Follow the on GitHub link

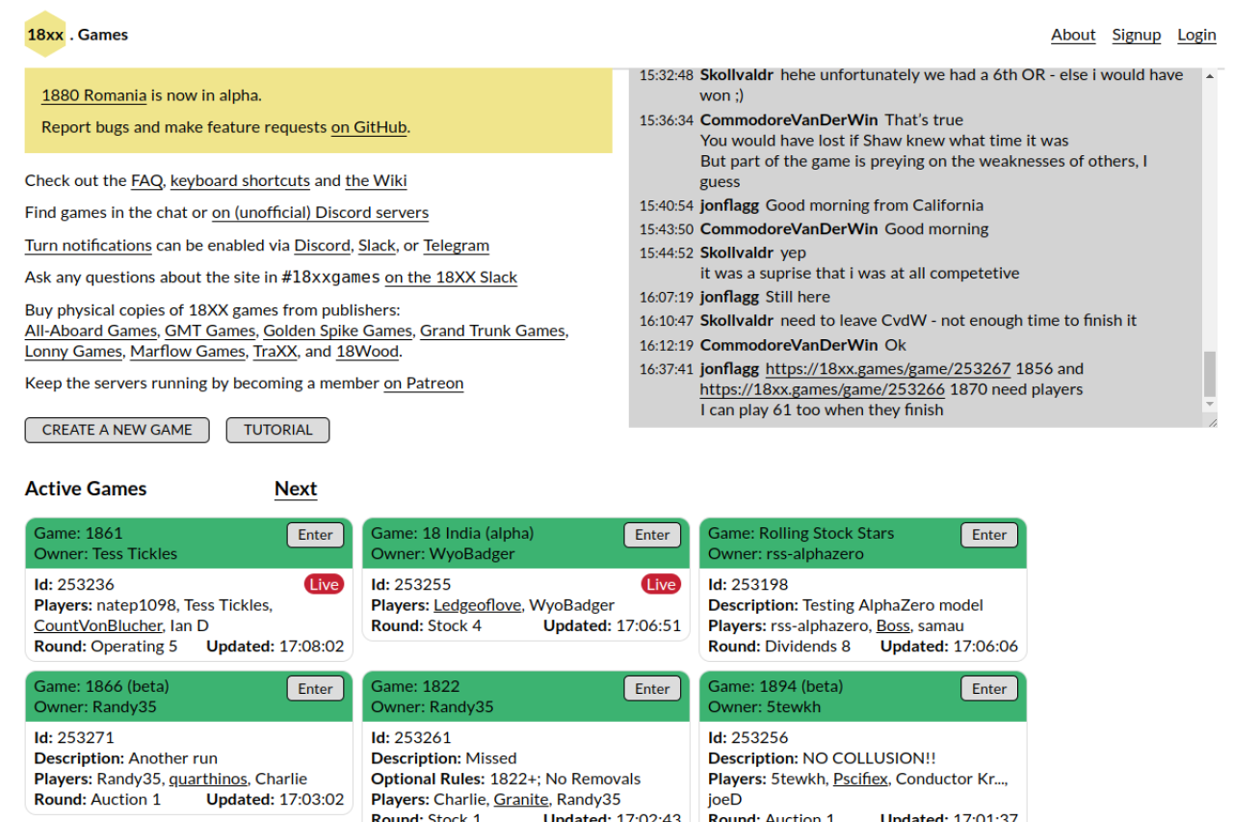(369, 127)
